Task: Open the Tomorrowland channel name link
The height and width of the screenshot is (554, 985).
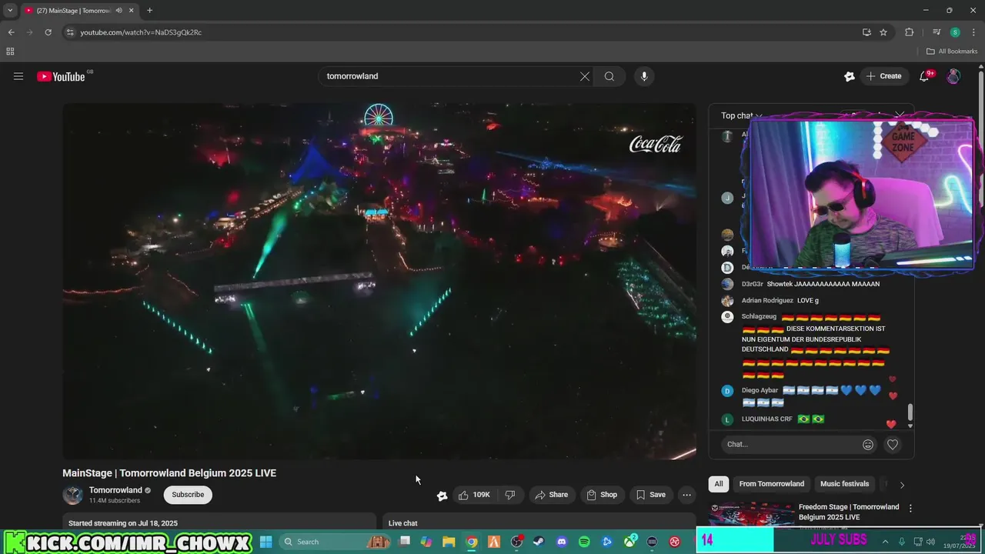Action: pyautogui.click(x=115, y=490)
